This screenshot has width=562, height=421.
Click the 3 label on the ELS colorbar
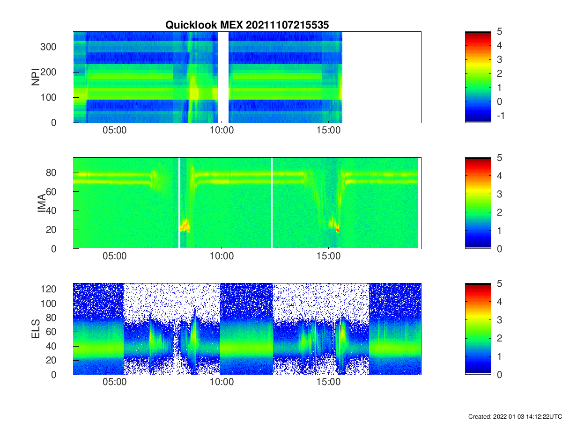pos(499,320)
